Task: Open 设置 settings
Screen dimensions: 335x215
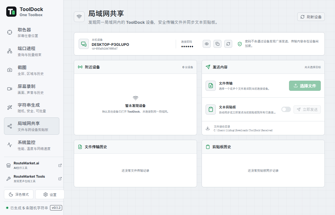Action: tap(50, 195)
